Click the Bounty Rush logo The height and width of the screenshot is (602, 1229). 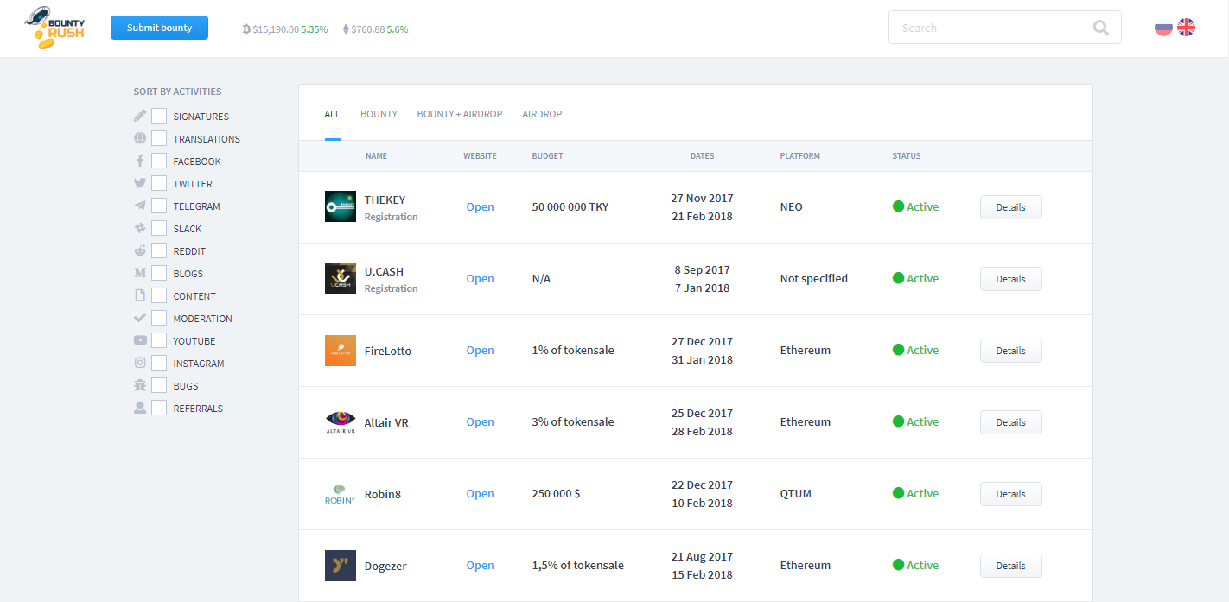(x=54, y=28)
